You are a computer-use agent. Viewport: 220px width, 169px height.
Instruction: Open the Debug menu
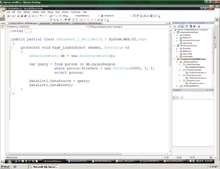(x=50, y=12)
